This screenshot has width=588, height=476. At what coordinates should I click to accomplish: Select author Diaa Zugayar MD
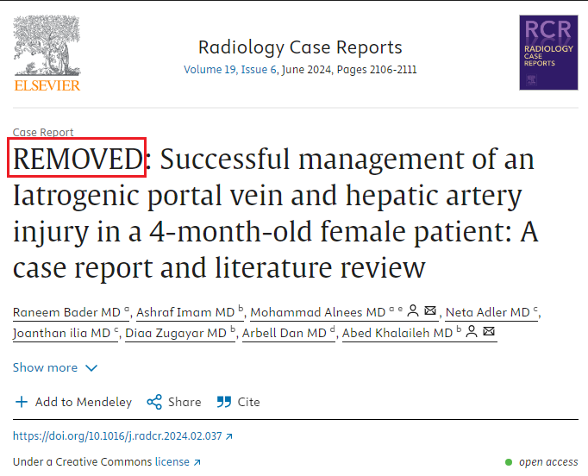tap(180, 333)
